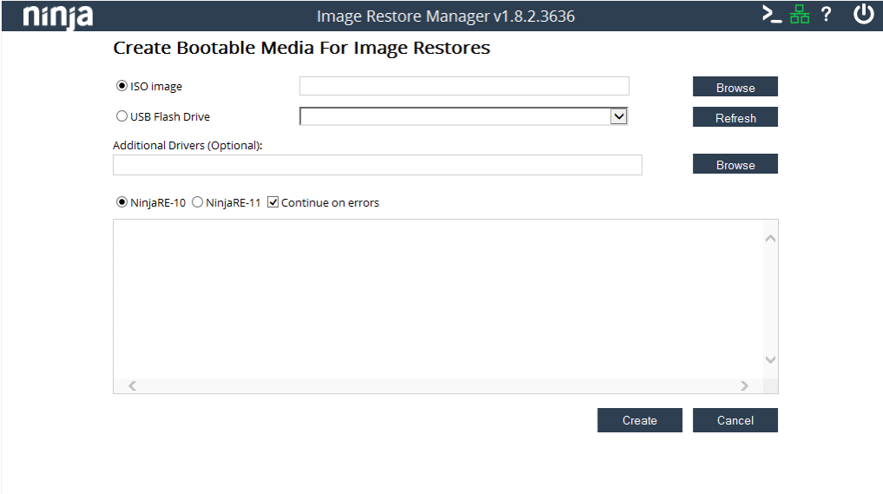Choose the NinjaRE-10 radio option
Screen dimensions: 883x494
122,202
